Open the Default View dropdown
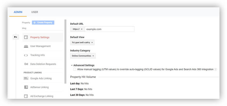227x106 pixels. click(x=82, y=42)
